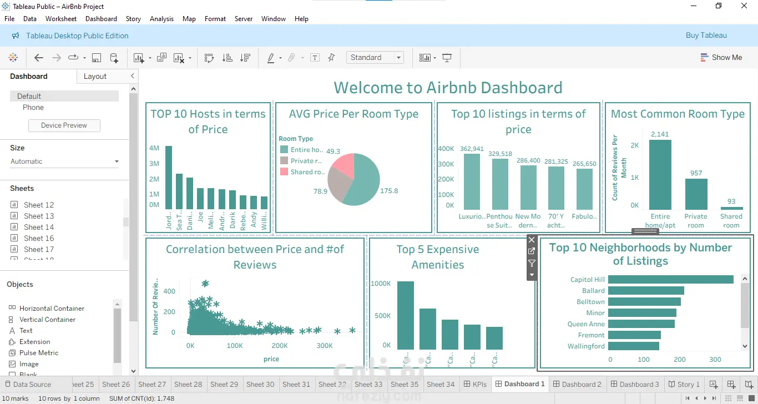Select the Default device layout
Image resolution: width=758 pixels, height=404 pixels.
[64, 96]
